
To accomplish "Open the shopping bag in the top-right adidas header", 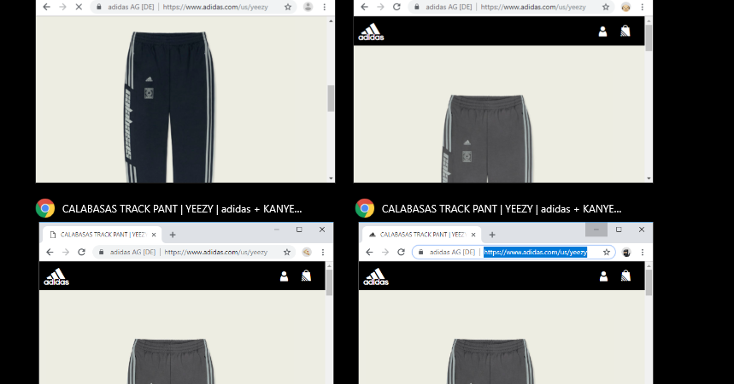I will pos(625,32).
